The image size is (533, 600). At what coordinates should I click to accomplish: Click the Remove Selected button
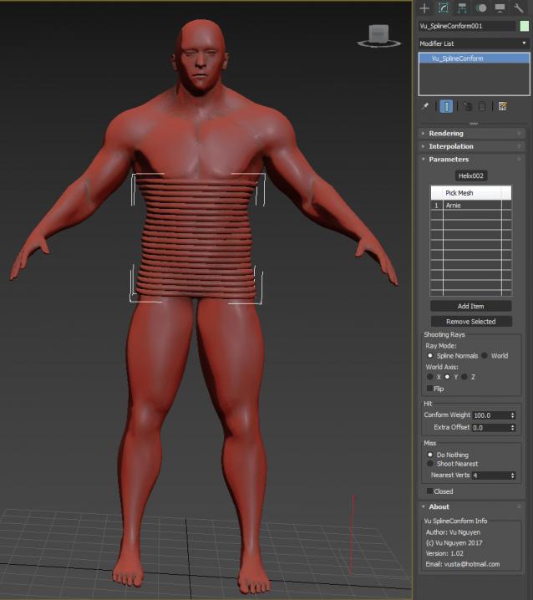click(x=470, y=322)
